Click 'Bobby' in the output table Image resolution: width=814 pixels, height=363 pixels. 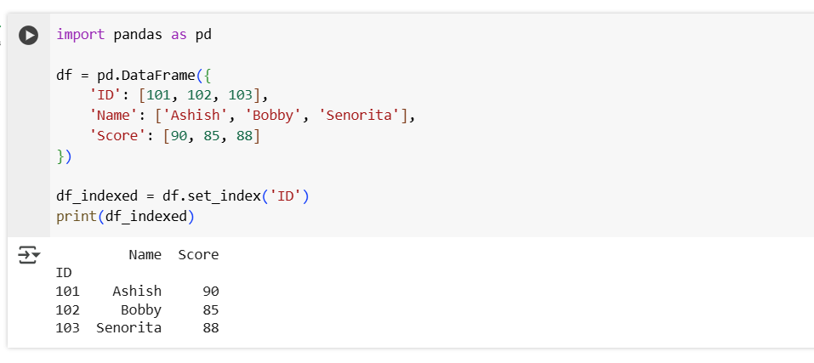point(140,309)
